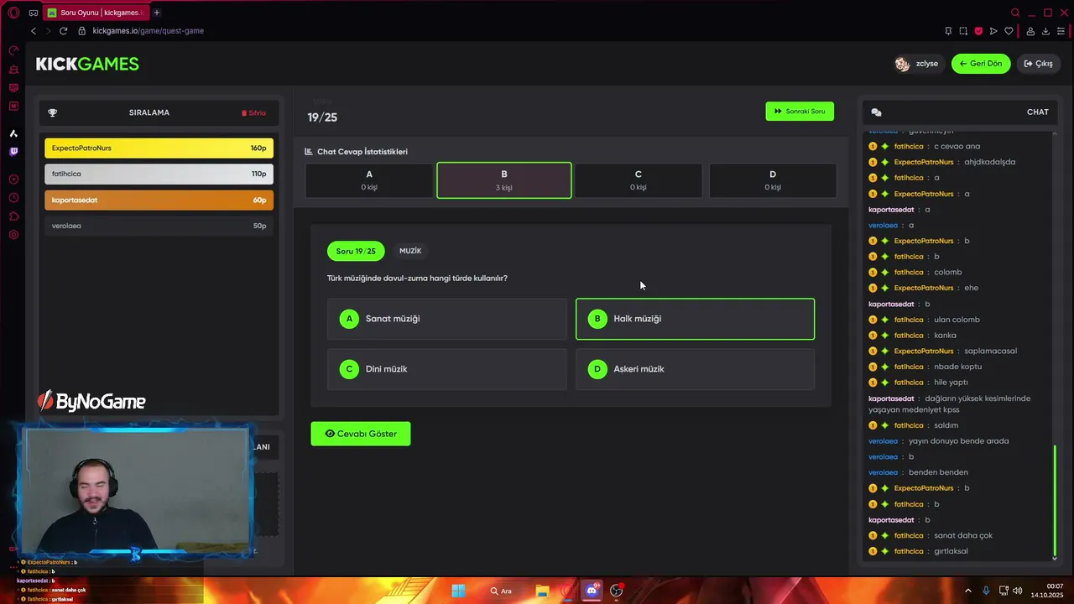Expand the system tray hidden icons

coord(967,591)
